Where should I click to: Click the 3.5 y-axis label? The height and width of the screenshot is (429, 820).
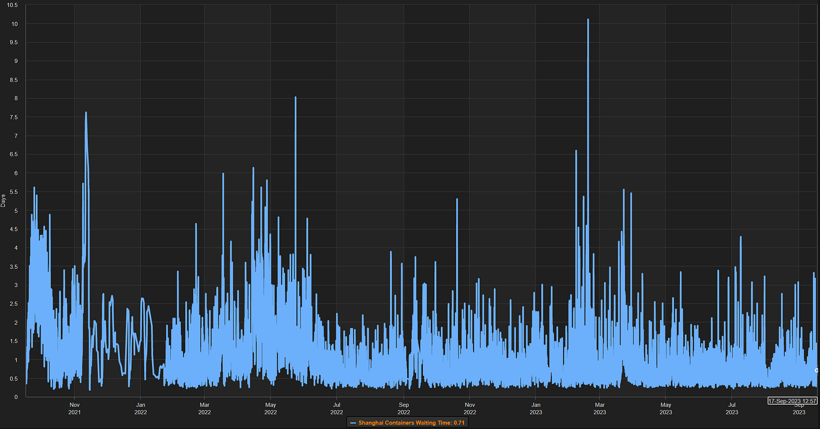(x=14, y=267)
